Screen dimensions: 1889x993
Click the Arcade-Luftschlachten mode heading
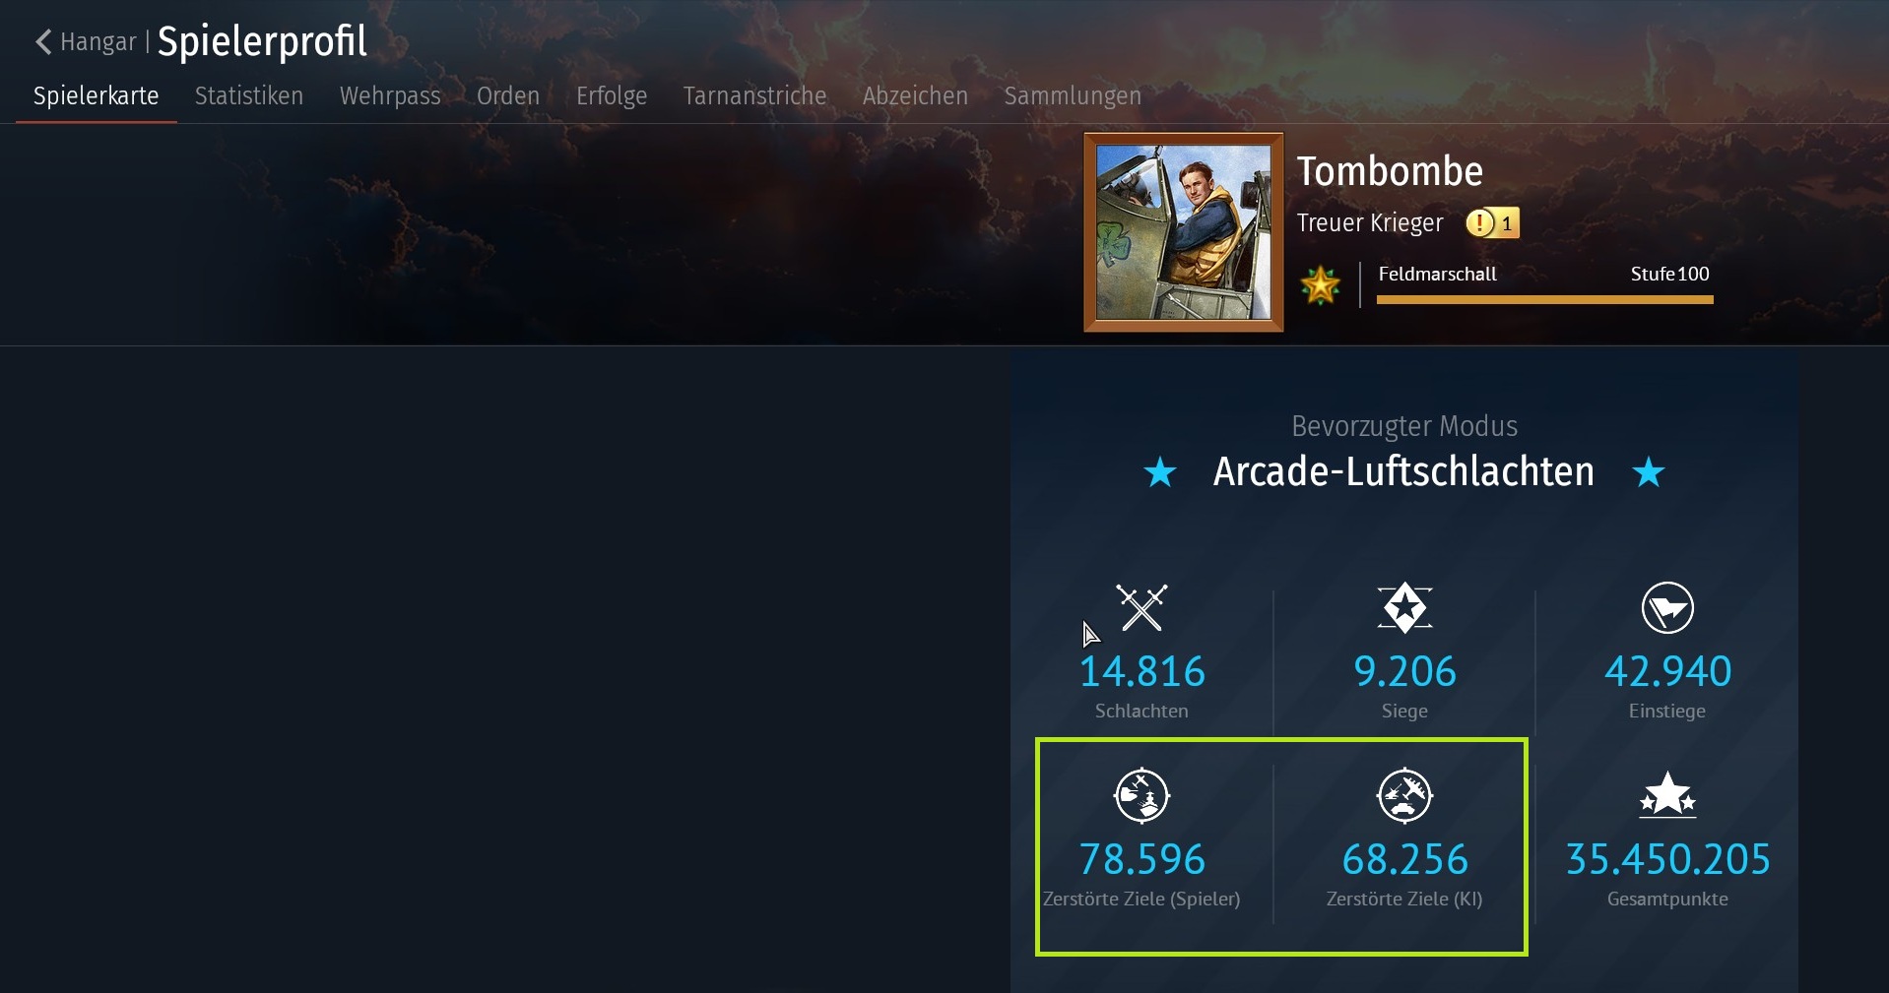[x=1403, y=471]
